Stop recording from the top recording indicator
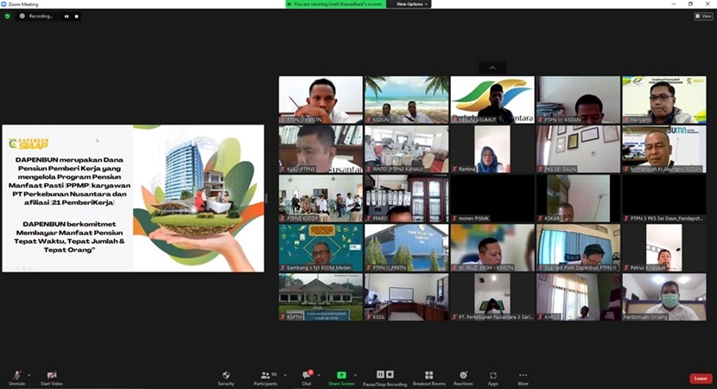 coord(76,16)
